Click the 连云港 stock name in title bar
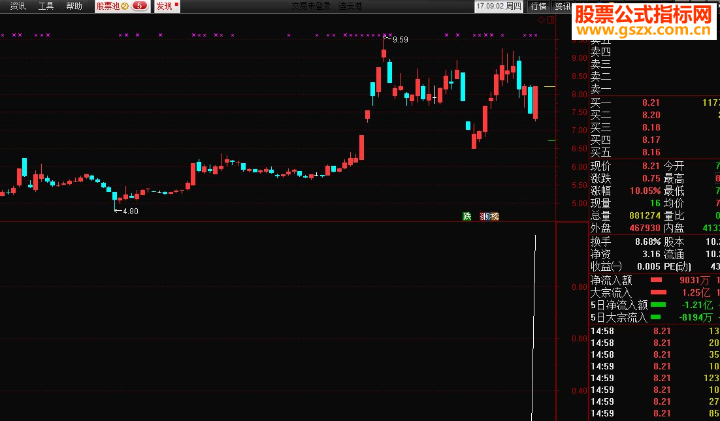This screenshot has height=421, width=720. (x=350, y=6)
